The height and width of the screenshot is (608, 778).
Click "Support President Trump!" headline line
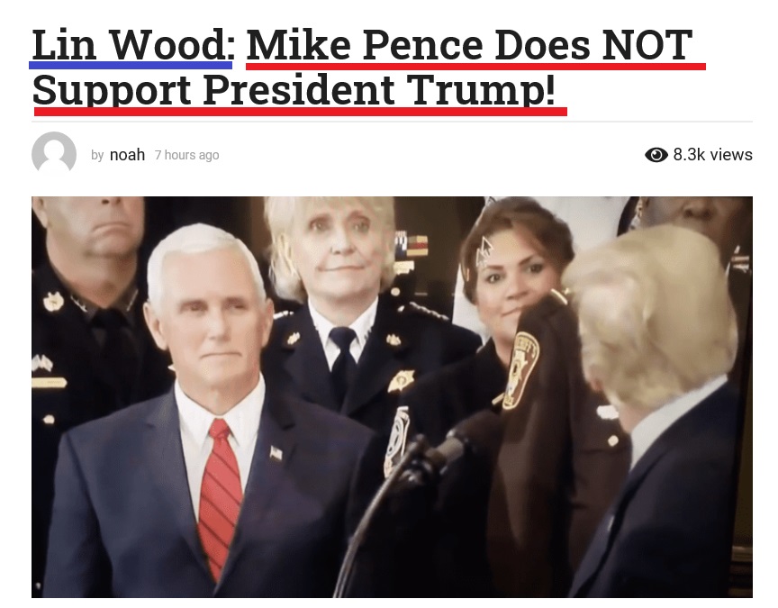294,90
